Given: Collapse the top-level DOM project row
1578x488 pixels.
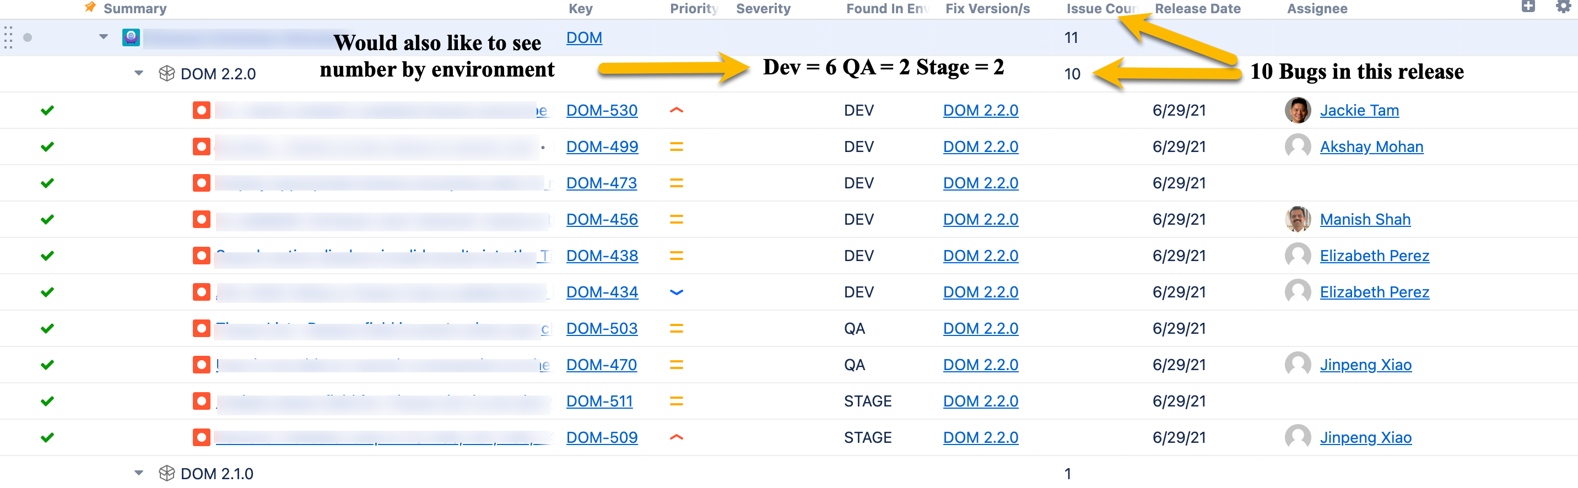Looking at the screenshot, I should point(104,37).
